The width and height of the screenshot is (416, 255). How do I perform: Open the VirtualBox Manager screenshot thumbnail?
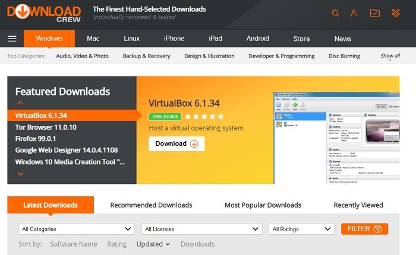coord(336,138)
